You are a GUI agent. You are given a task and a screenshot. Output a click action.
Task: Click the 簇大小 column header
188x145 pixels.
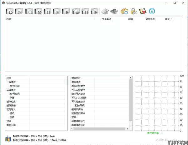point(169,19)
